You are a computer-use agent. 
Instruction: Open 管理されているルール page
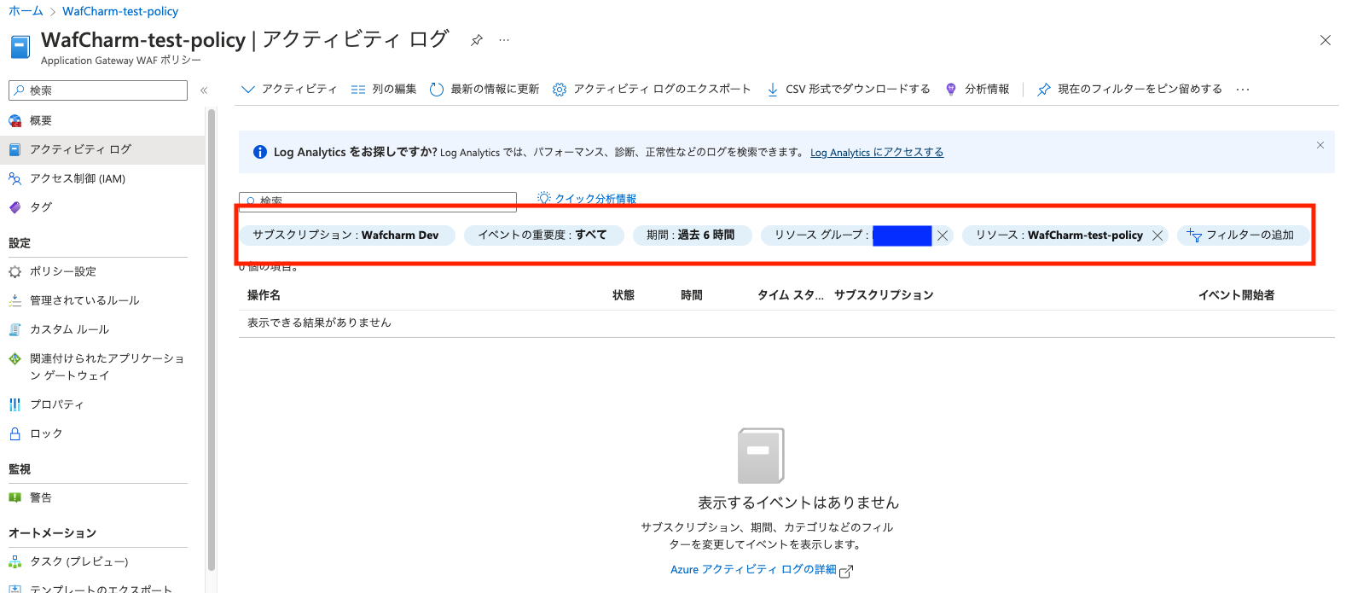pos(102,300)
